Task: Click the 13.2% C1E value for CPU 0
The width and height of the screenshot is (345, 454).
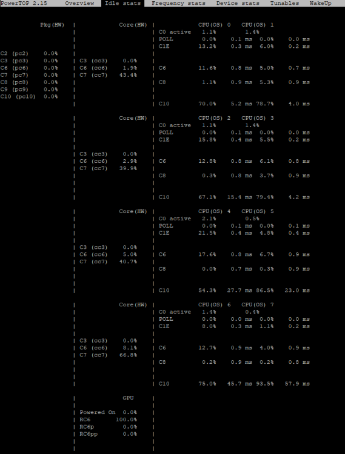Action: click(x=207, y=47)
